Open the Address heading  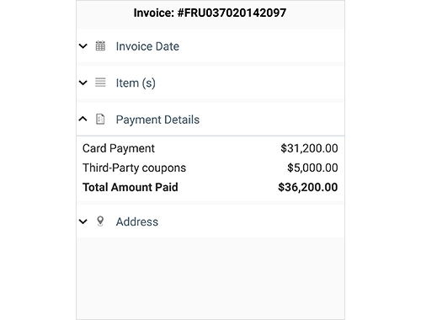click(x=137, y=221)
